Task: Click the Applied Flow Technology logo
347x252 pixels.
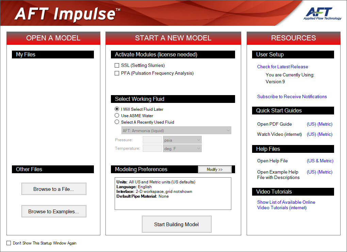Action: [x=323, y=13]
